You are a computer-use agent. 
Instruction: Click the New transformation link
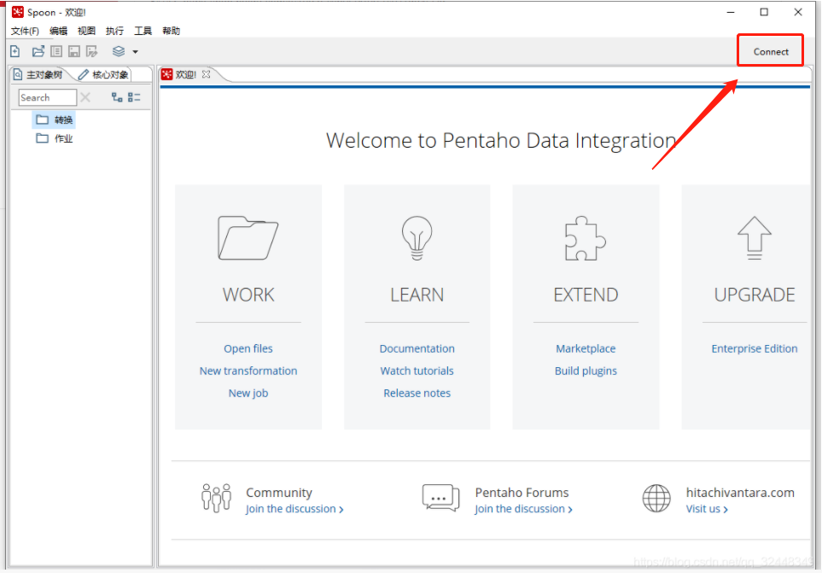tap(248, 371)
